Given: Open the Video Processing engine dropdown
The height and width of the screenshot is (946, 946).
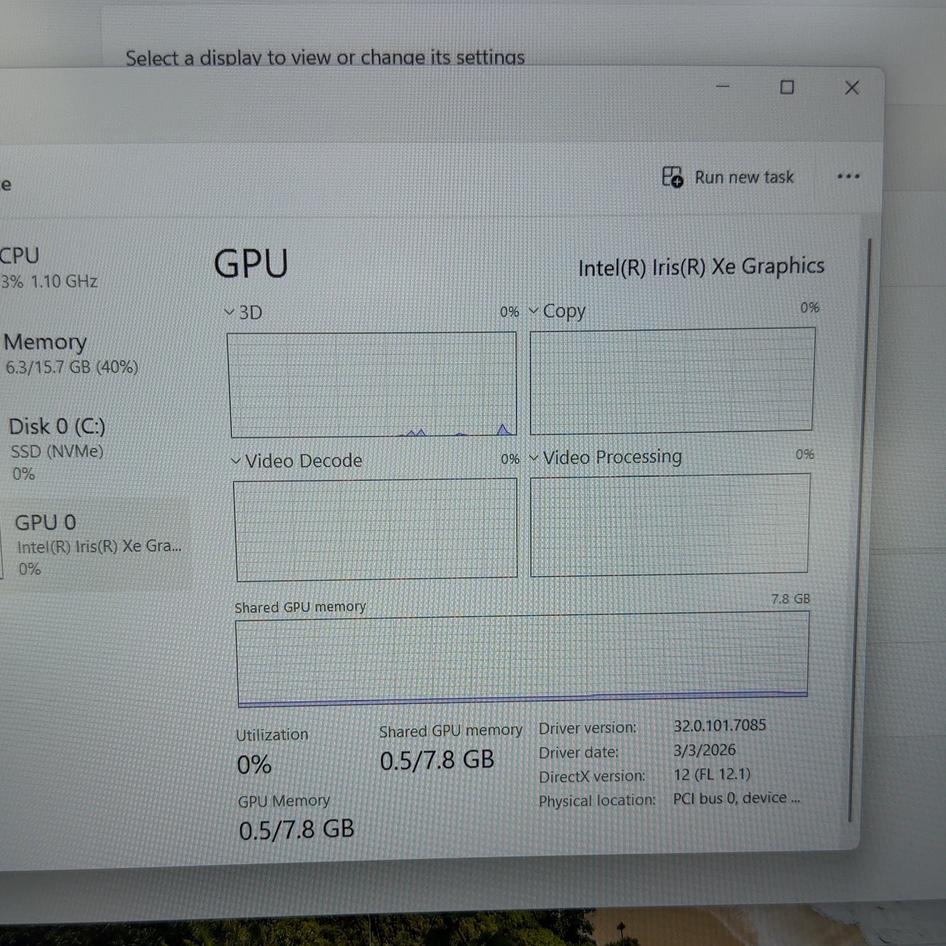Looking at the screenshot, I should [534, 457].
